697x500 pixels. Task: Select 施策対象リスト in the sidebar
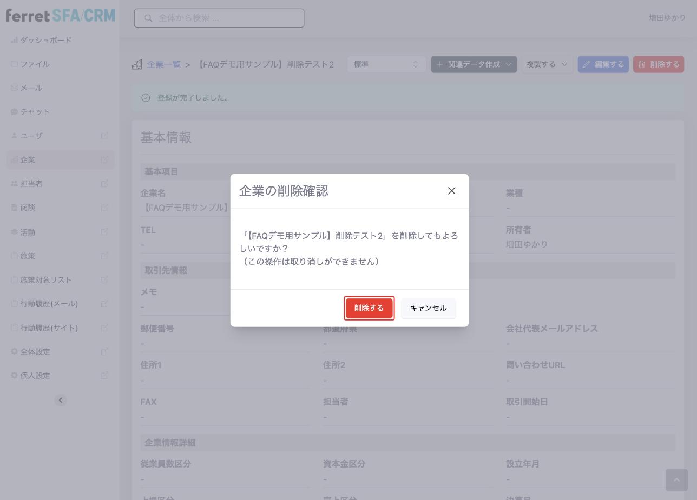(x=46, y=279)
